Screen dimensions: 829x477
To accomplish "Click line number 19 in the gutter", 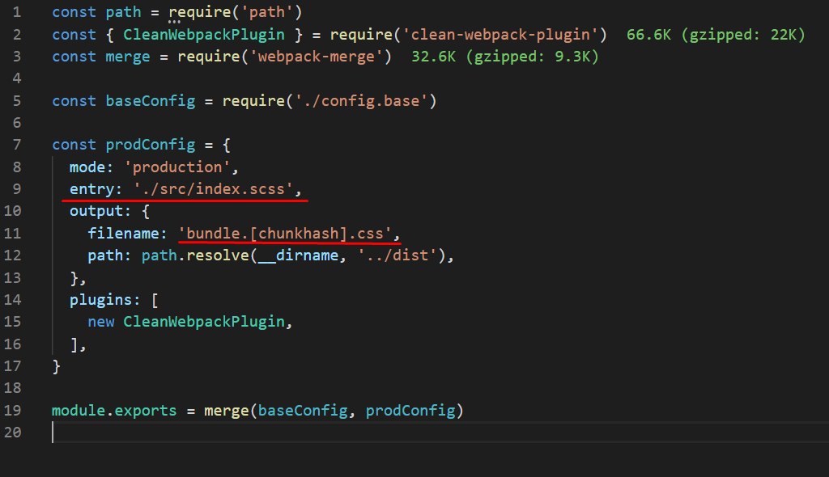I will (13, 411).
